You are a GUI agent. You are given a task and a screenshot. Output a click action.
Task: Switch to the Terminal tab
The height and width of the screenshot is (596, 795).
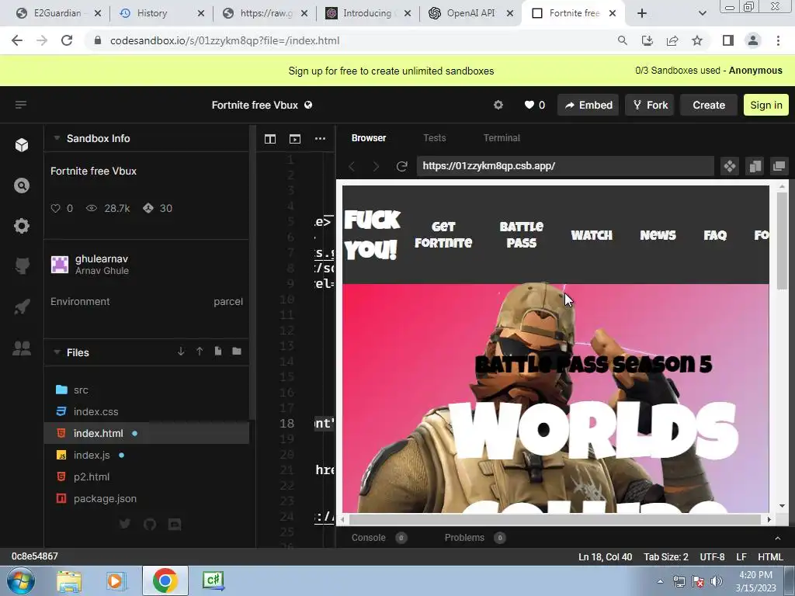tap(502, 138)
